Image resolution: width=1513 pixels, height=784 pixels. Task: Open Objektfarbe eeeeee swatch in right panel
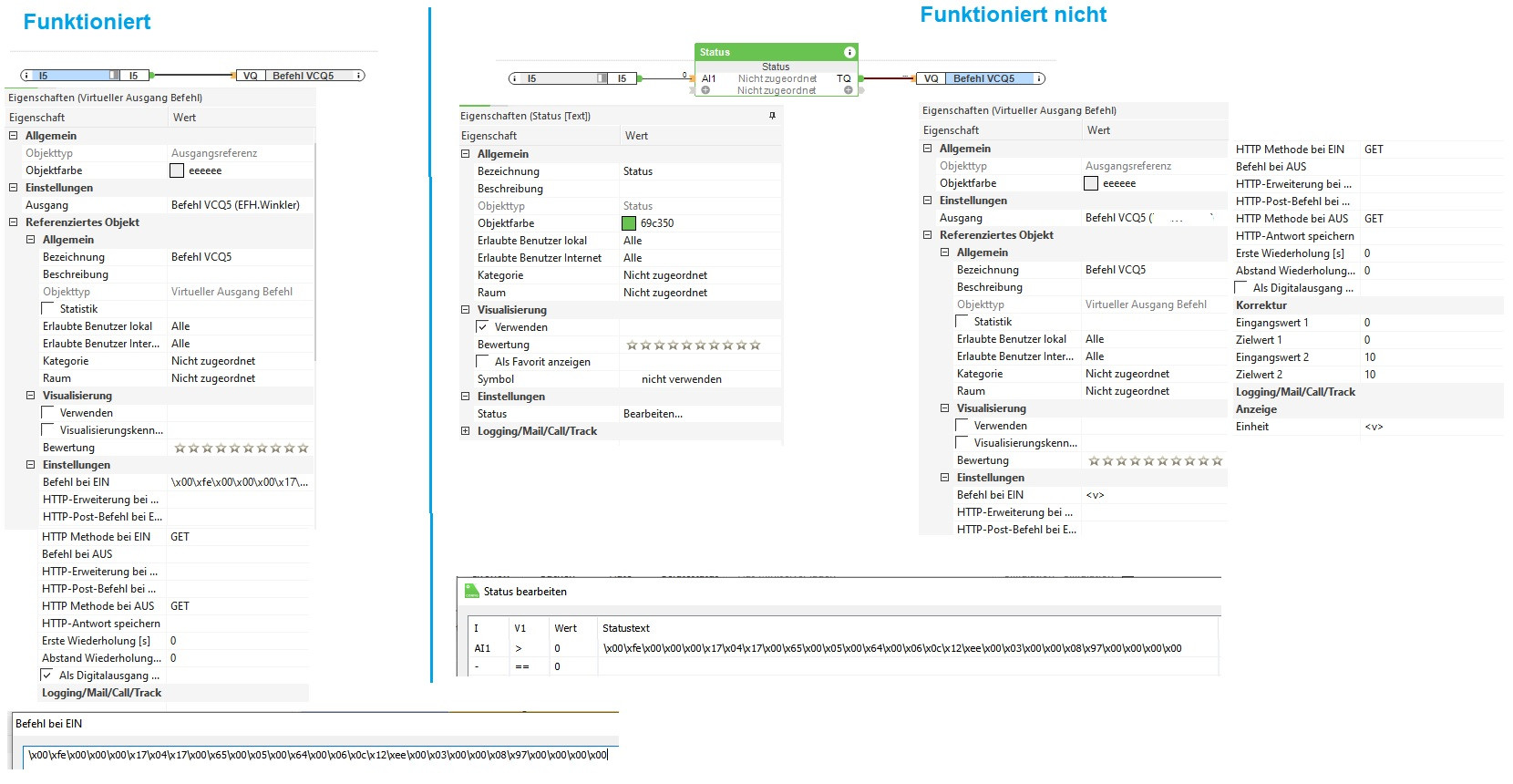click(1091, 182)
